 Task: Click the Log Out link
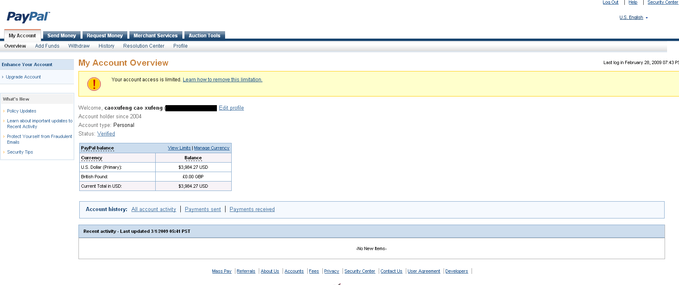coord(610,2)
